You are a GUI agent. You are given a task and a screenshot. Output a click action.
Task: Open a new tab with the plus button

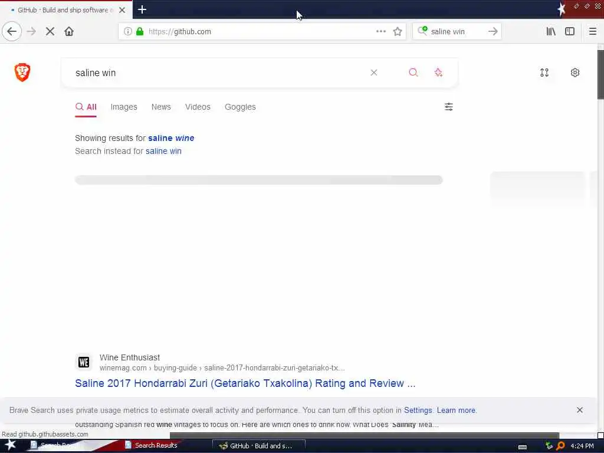(142, 9)
